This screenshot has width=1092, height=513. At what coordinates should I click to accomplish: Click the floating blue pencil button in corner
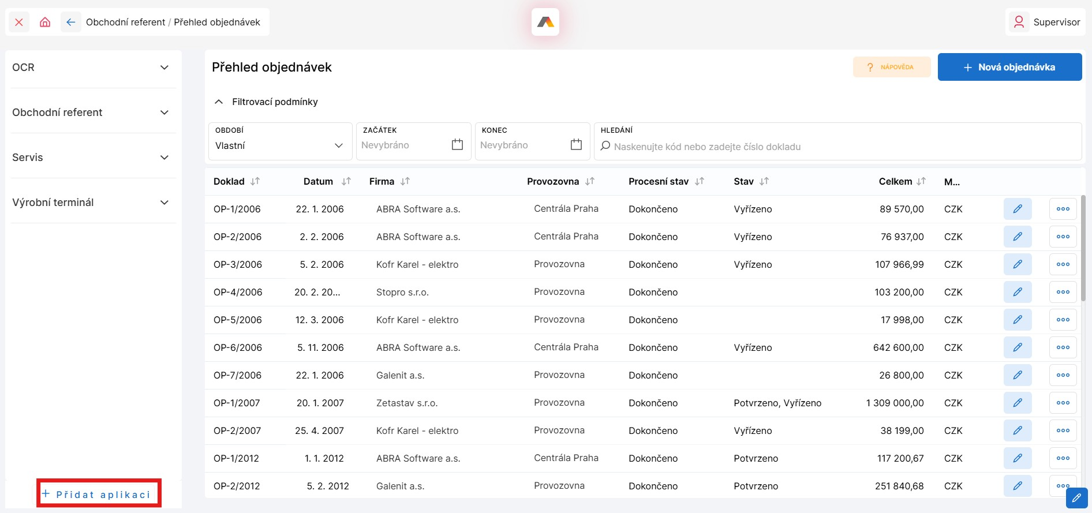click(1076, 498)
